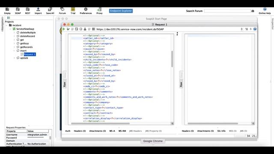
Task: Click the icon next to Search Forum field
Action: [253, 11]
